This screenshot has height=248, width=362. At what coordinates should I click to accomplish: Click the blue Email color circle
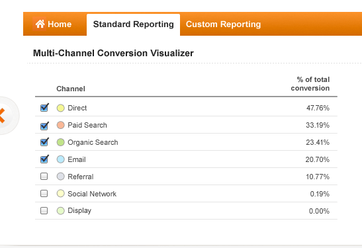click(x=60, y=159)
